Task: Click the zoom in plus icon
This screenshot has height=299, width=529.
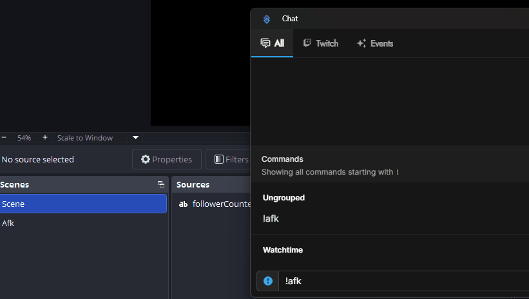Action: pos(44,138)
